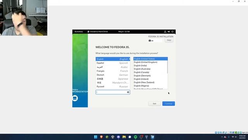This screenshot has height=140, width=248.
Task: Open the VirtualBox cube icon in taskbar
Action: point(146,137)
